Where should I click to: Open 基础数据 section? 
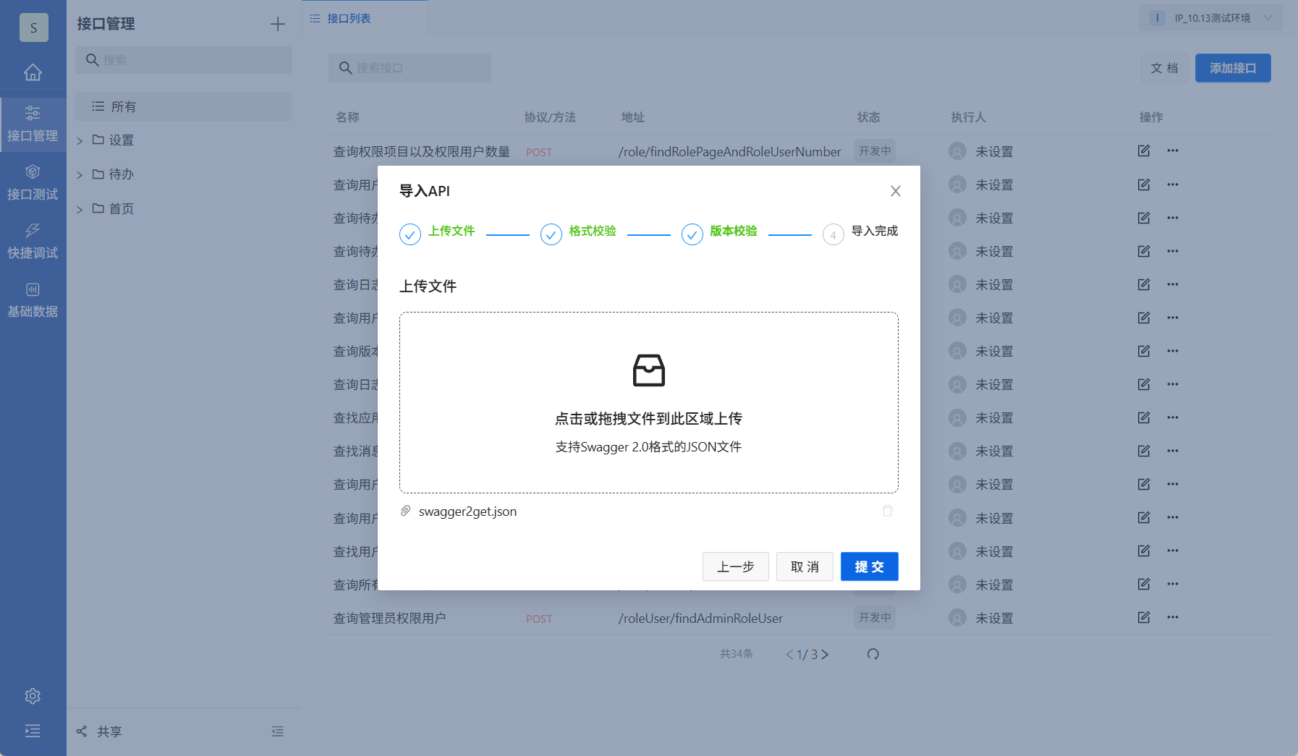(x=33, y=299)
